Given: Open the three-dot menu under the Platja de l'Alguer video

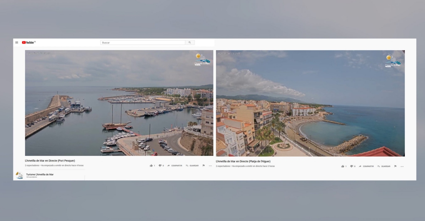Looking at the screenshot, I should [x=402, y=166].
